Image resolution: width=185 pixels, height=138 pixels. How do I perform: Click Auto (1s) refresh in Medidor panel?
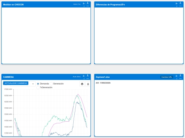pyautogui.click(x=77, y=4)
